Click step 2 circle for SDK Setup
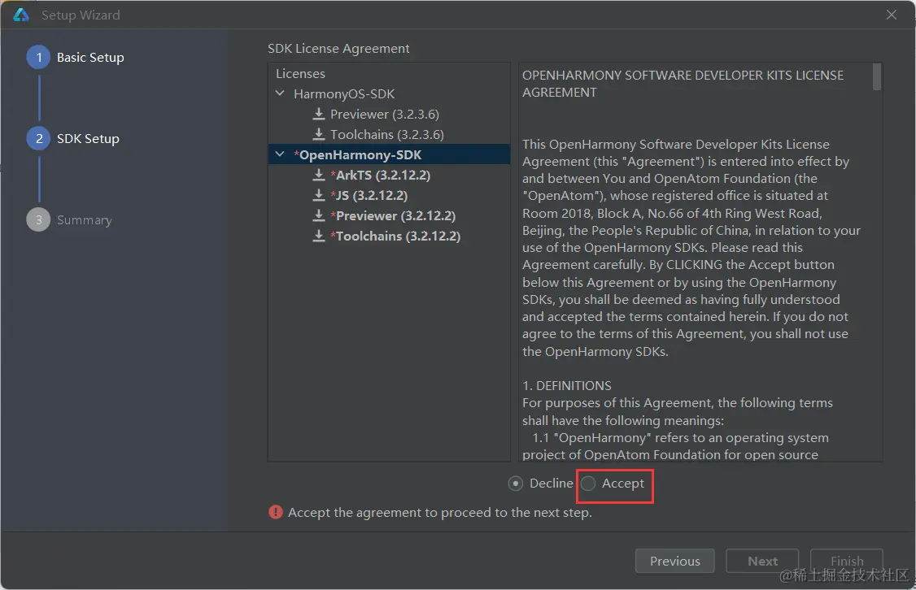This screenshot has height=590, width=916. click(x=38, y=138)
